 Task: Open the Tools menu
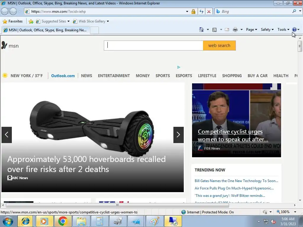[283, 30]
